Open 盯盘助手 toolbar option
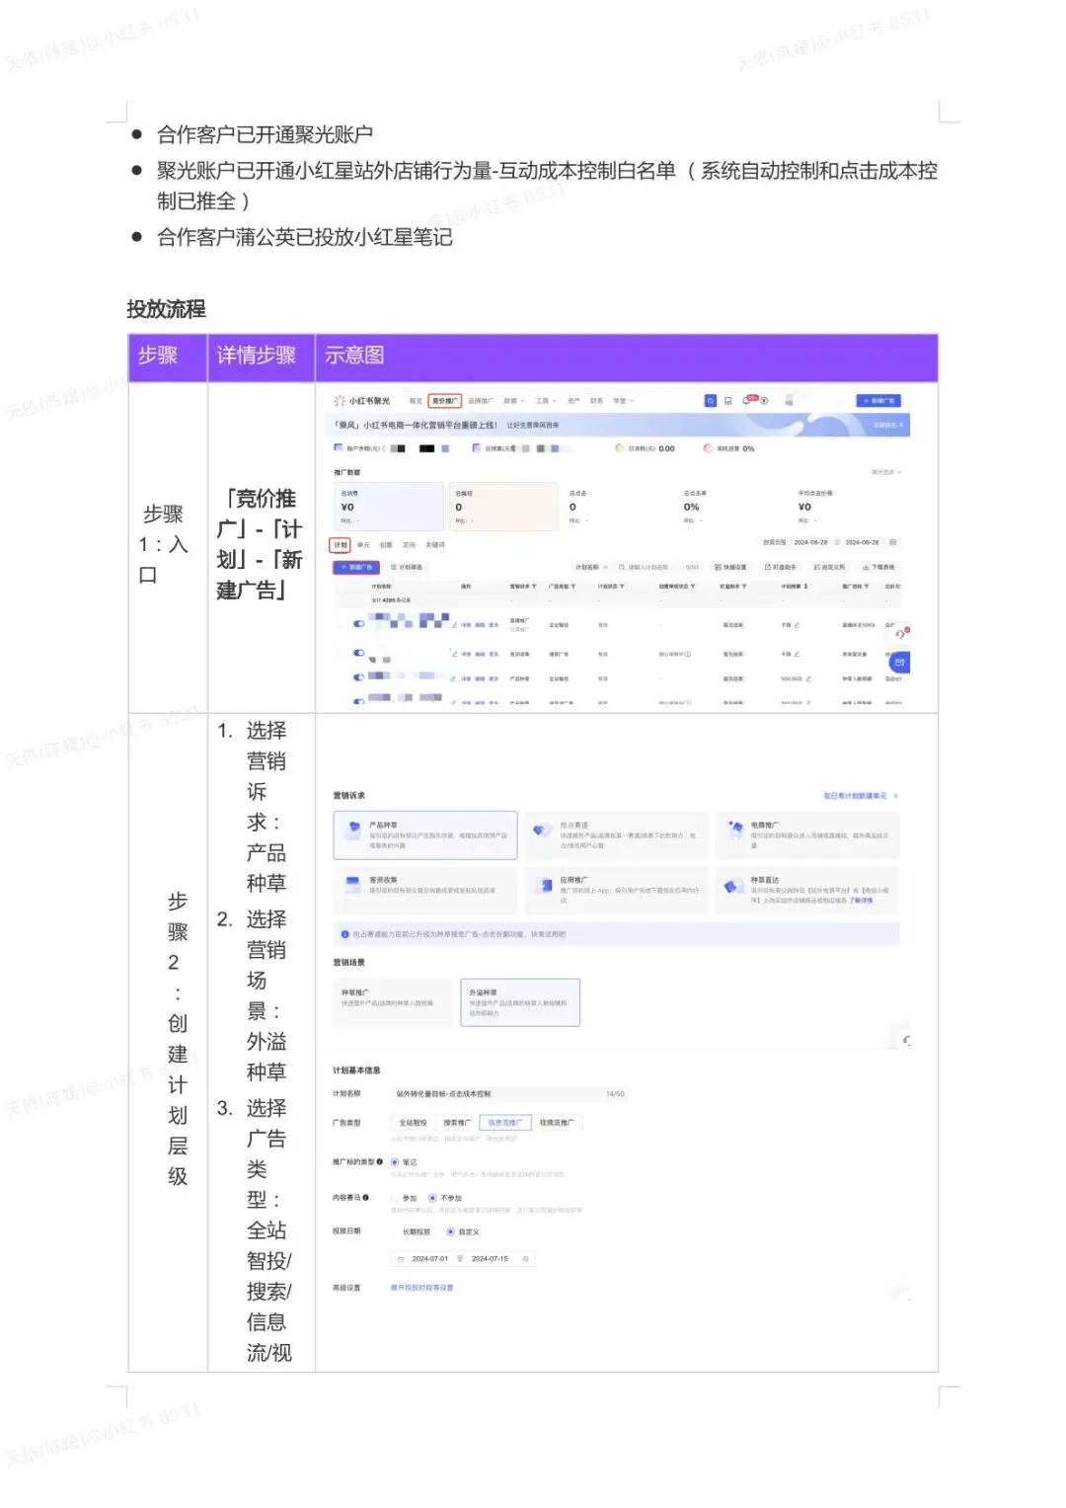Image resolution: width=1066 pixels, height=1508 pixels. point(780,568)
